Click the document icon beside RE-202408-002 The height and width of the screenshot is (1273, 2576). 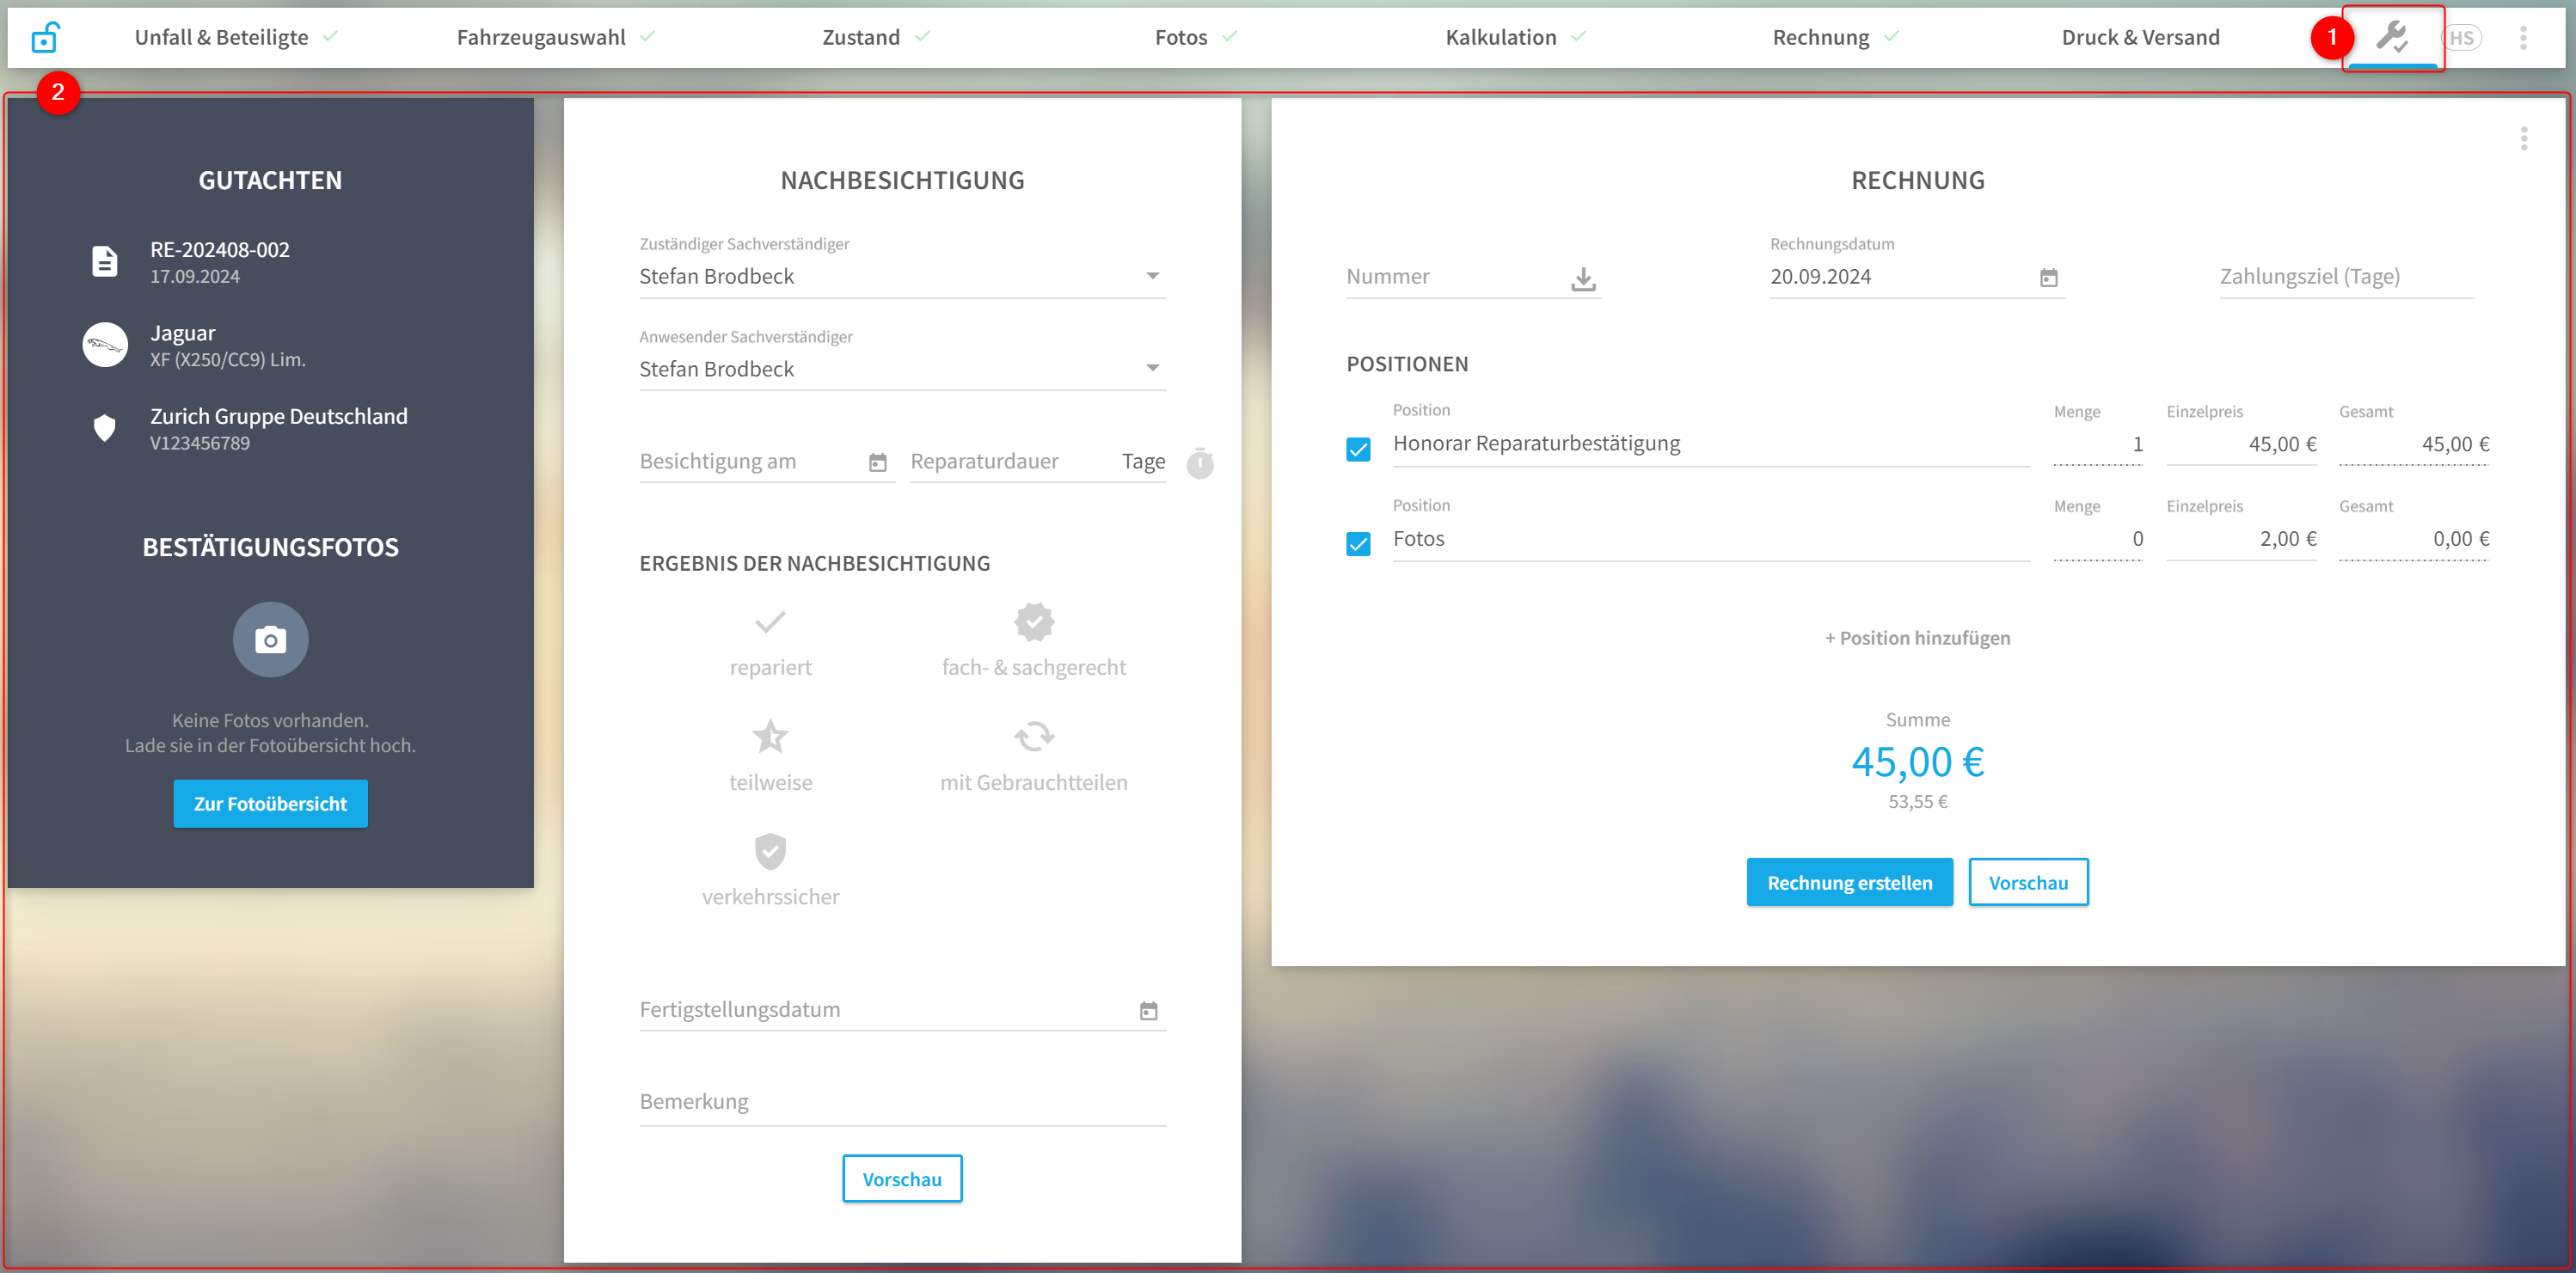(x=104, y=262)
